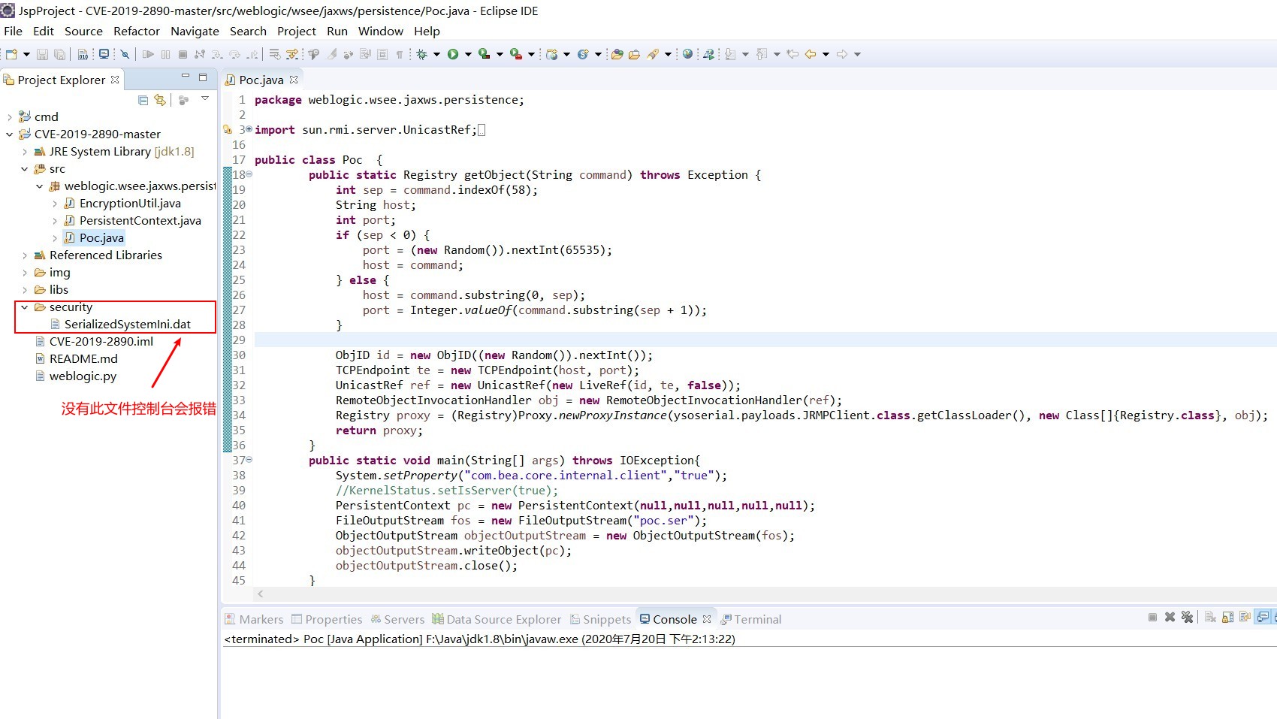Collapse the security folder
Image resolution: width=1277 pixels, height=719 pixels.
pyautogui.click(x=24, y=307)
